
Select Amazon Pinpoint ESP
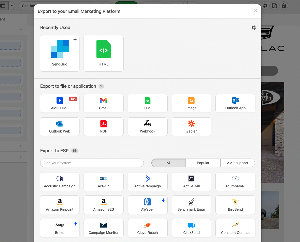[x=59, y=205]
